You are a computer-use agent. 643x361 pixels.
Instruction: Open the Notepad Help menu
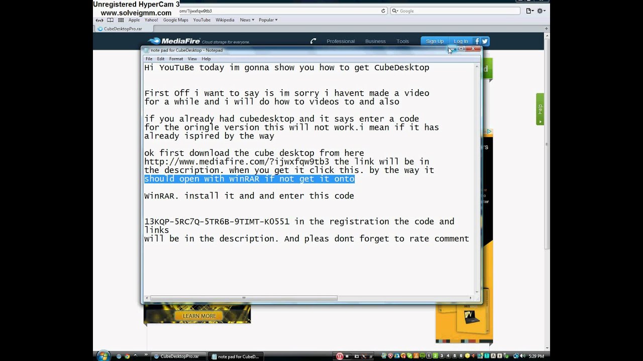(x=206, y=59)
